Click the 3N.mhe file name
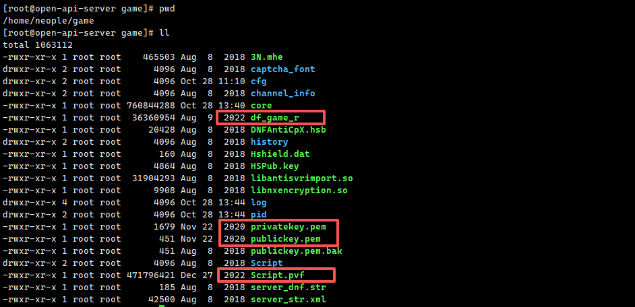The height and width of the screenshot is (307, 635). (x=266, y=57)
